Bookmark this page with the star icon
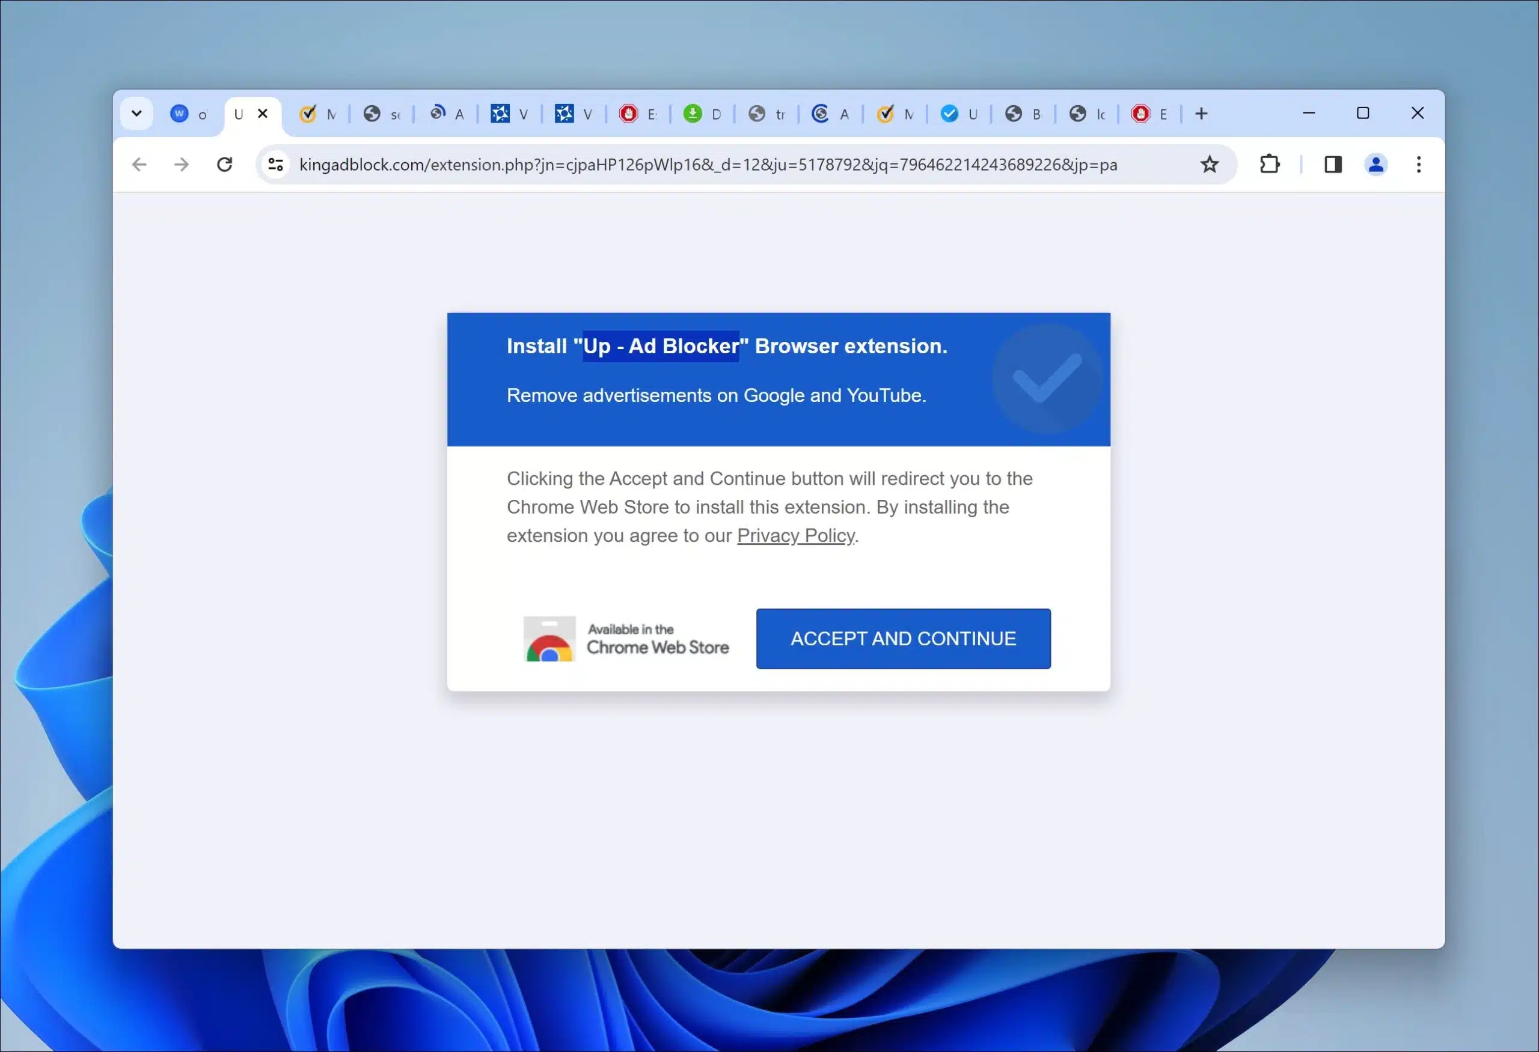This screenshot has height=1052, width=1539. (x=1209, y=164)
